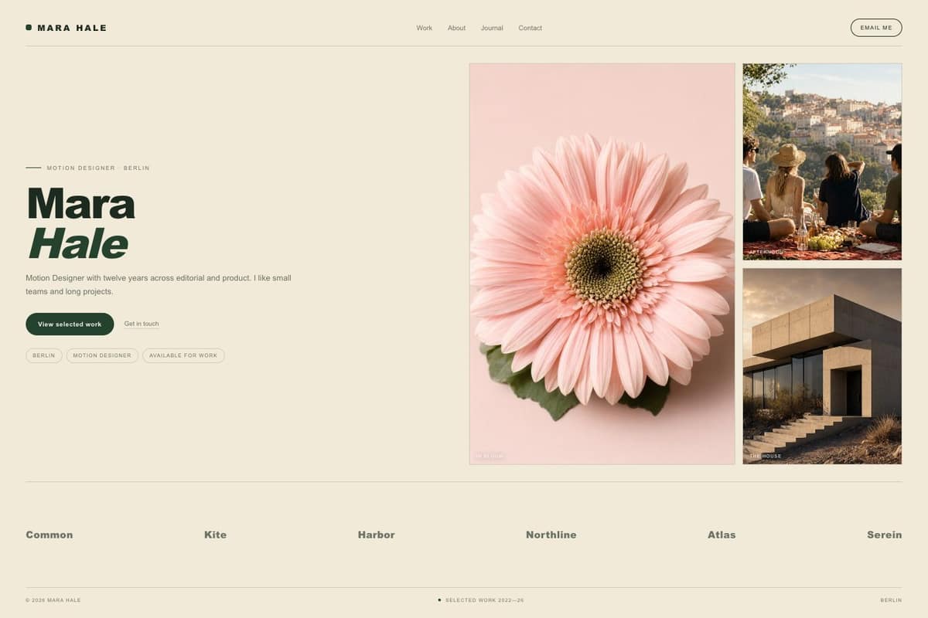Click the Serein client name
Screen dimensions: 928x618
(x=885, y=535)
